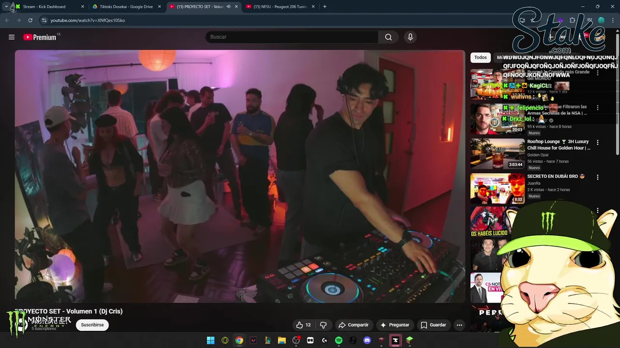Open Logitech G HUB from taskbar
620x348 pixels.
coord(325,340)
